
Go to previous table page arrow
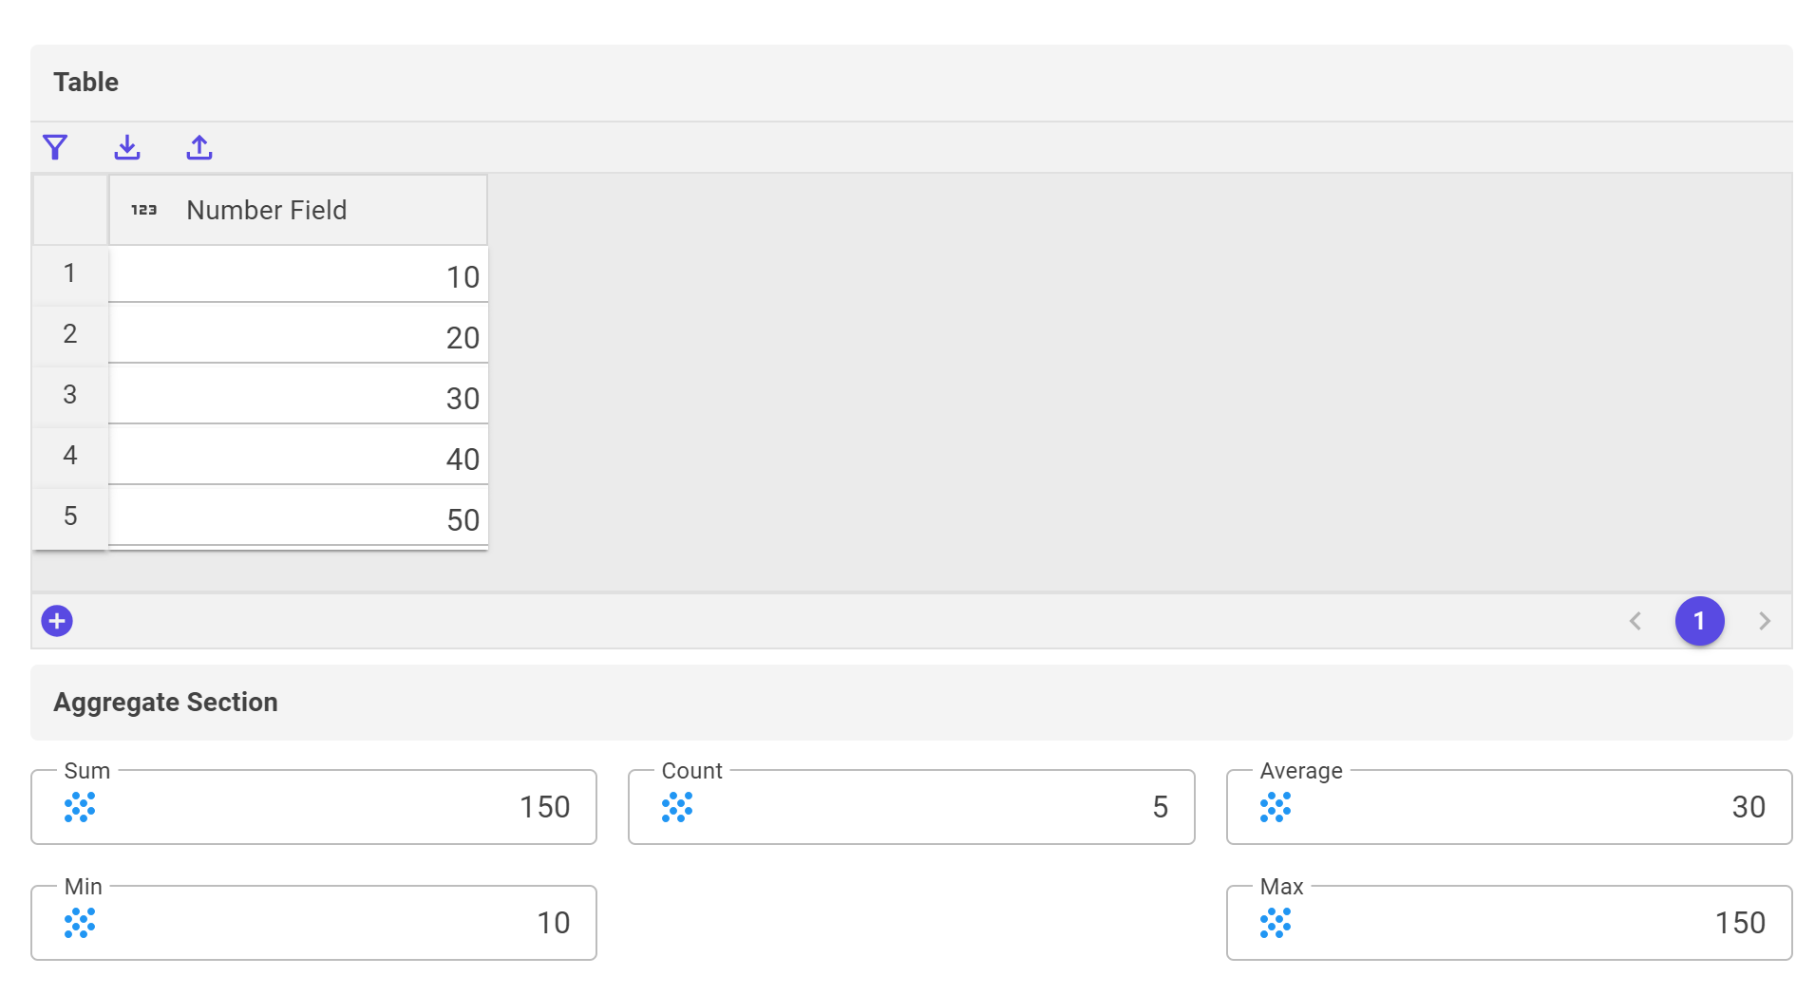[1635, 621]
